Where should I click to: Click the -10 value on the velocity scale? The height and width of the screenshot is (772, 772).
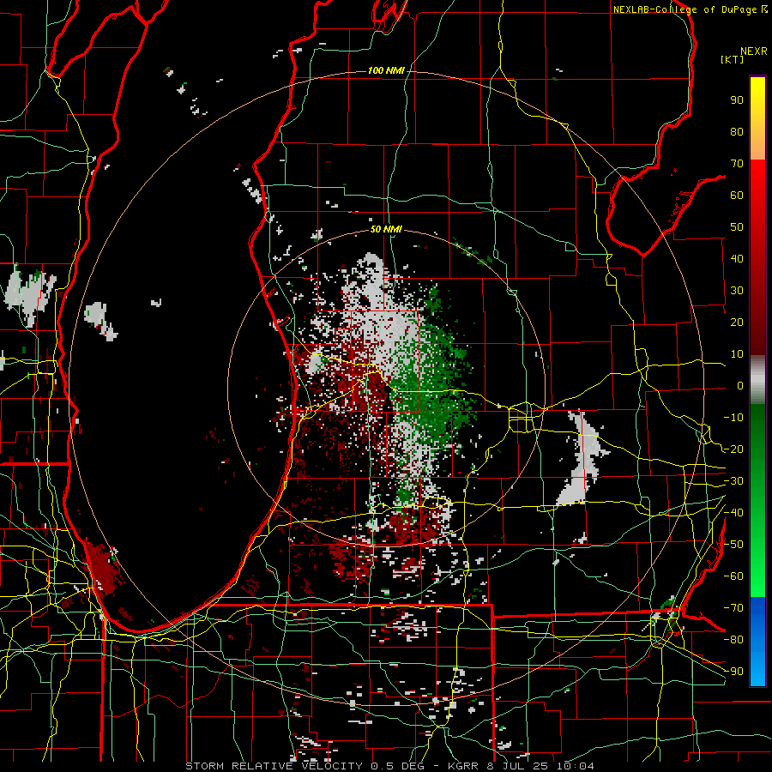(733, 418)
